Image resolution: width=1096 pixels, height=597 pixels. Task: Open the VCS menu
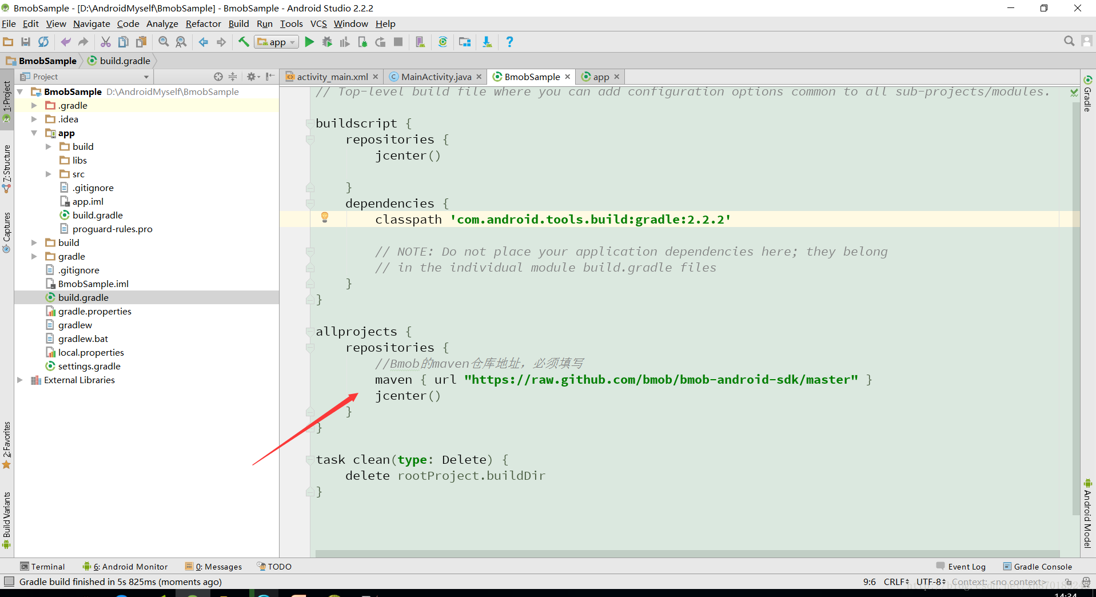click(318, 23)
